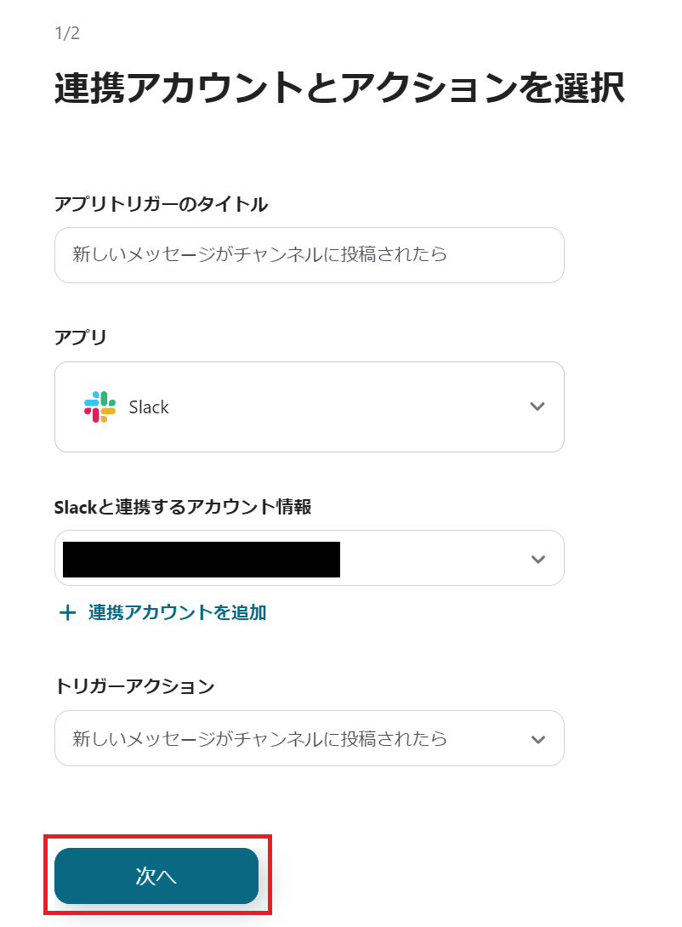This screenshot has height=927, width=682.
Task: Click the アプリトリガーのタイトル input field
Action: [309, 255]
